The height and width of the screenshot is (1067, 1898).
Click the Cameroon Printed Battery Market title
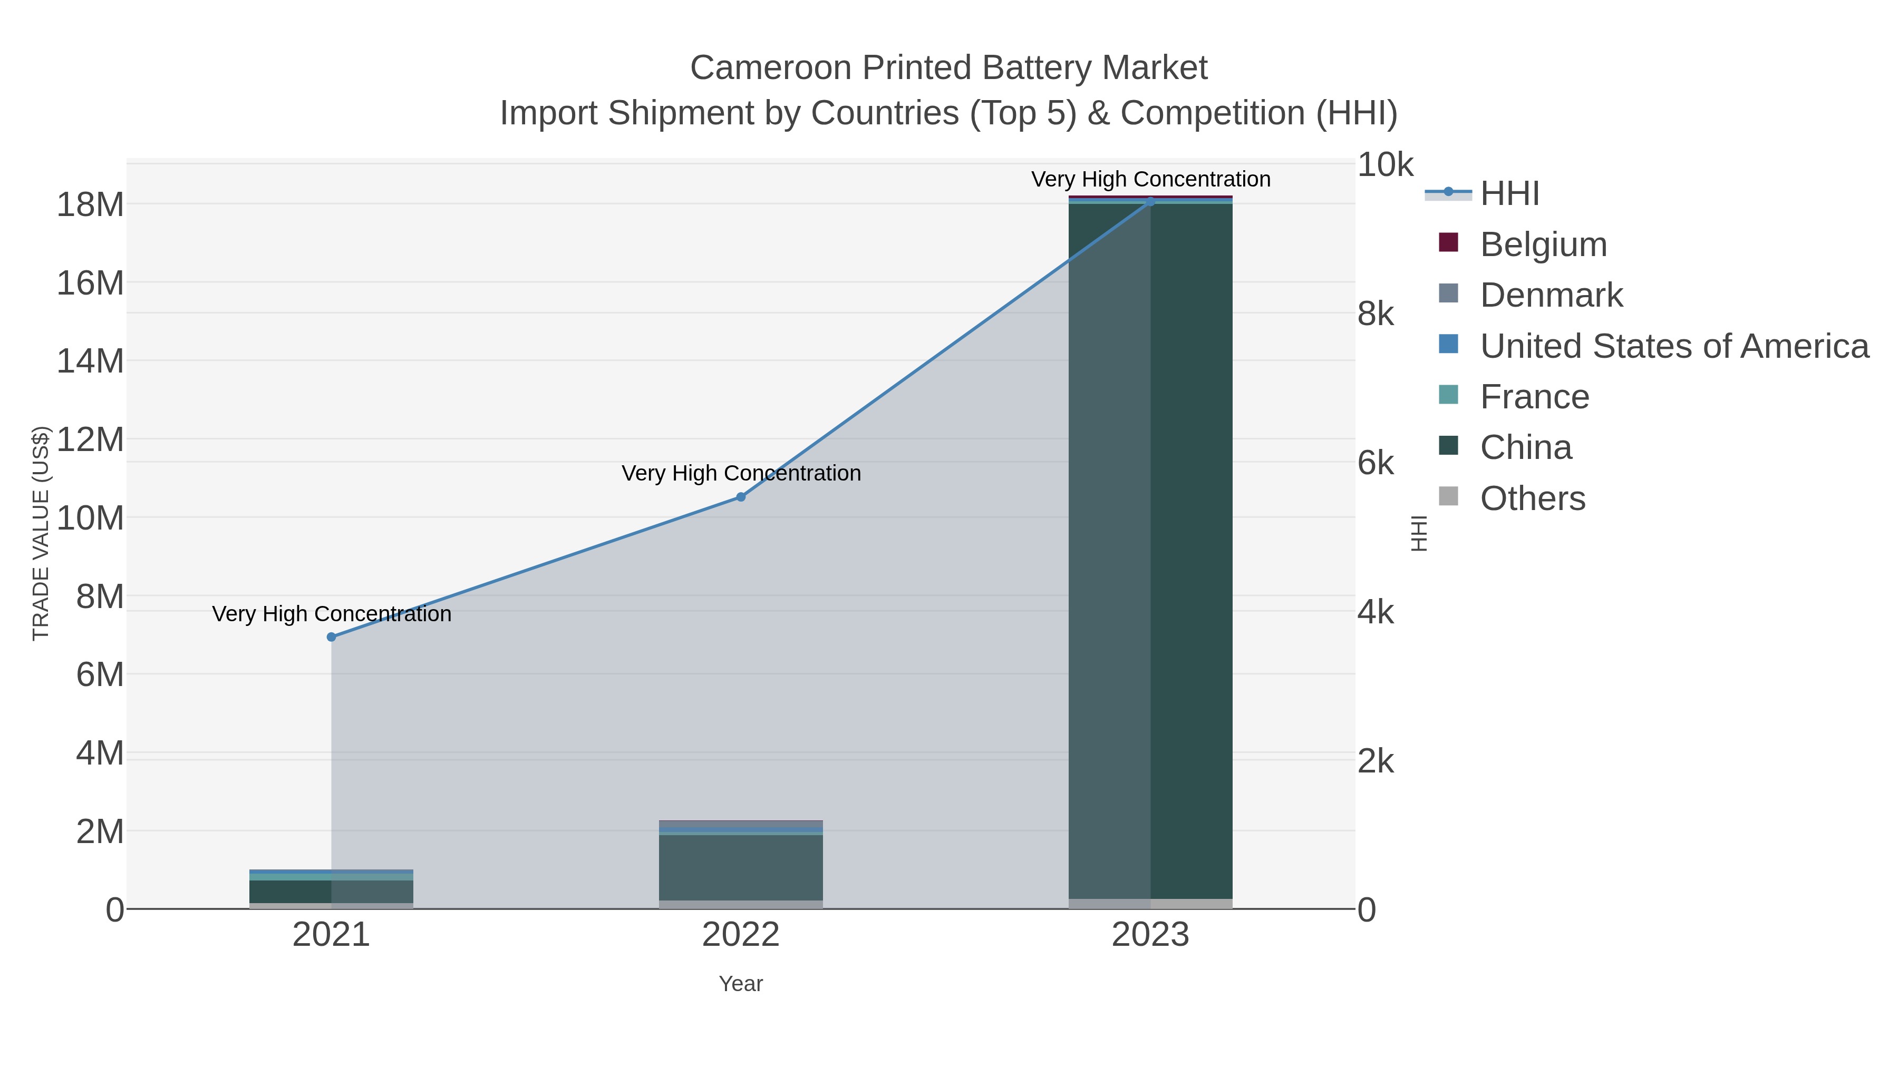949,68
